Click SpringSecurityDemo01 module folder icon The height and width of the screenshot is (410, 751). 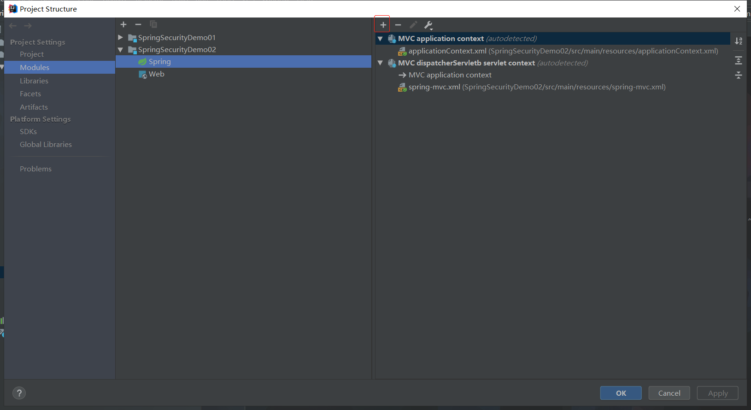click(132, 38)
